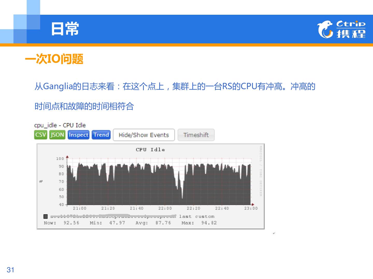The width and height of the screenshot is (373, 279).
Task: Click the Ganglia description paragraph first line
Action: [175, 86]
